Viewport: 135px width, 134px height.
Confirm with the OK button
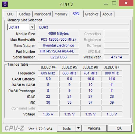(x=119, y=128)
